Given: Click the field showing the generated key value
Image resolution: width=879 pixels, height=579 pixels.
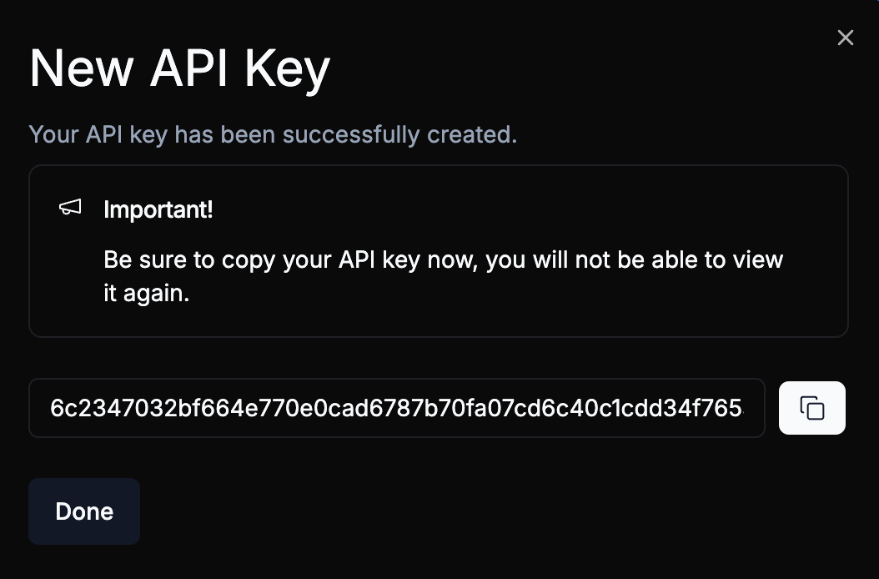Looking at the screenshot, I should 397,407.
